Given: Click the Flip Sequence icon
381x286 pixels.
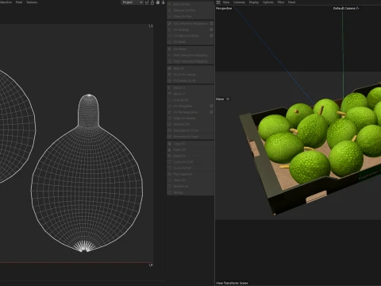Looking at the screenshot, I should 170,174.
